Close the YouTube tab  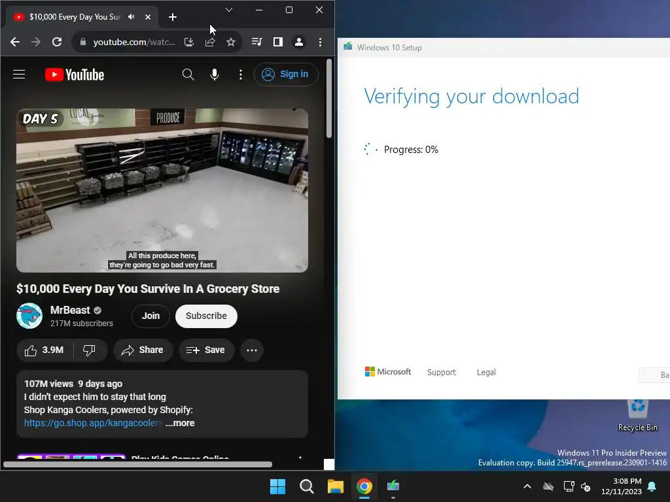click(148, 17)
